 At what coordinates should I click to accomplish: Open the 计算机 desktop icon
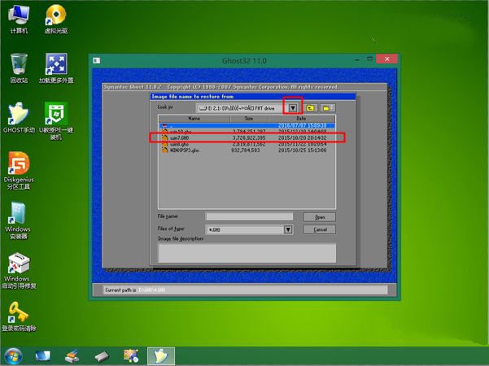point(19,19)
